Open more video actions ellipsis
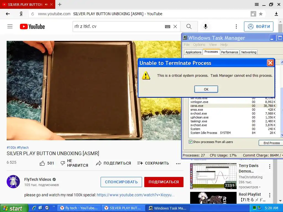This screenshot has width=283, height=212. coord(178,164)
